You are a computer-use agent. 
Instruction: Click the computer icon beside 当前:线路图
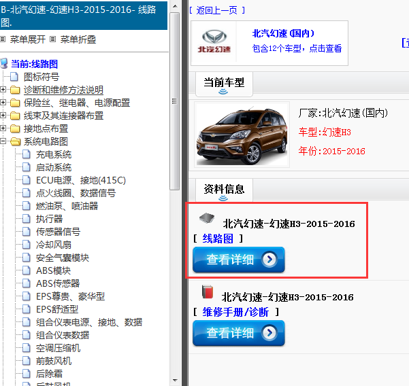point(4,64)
